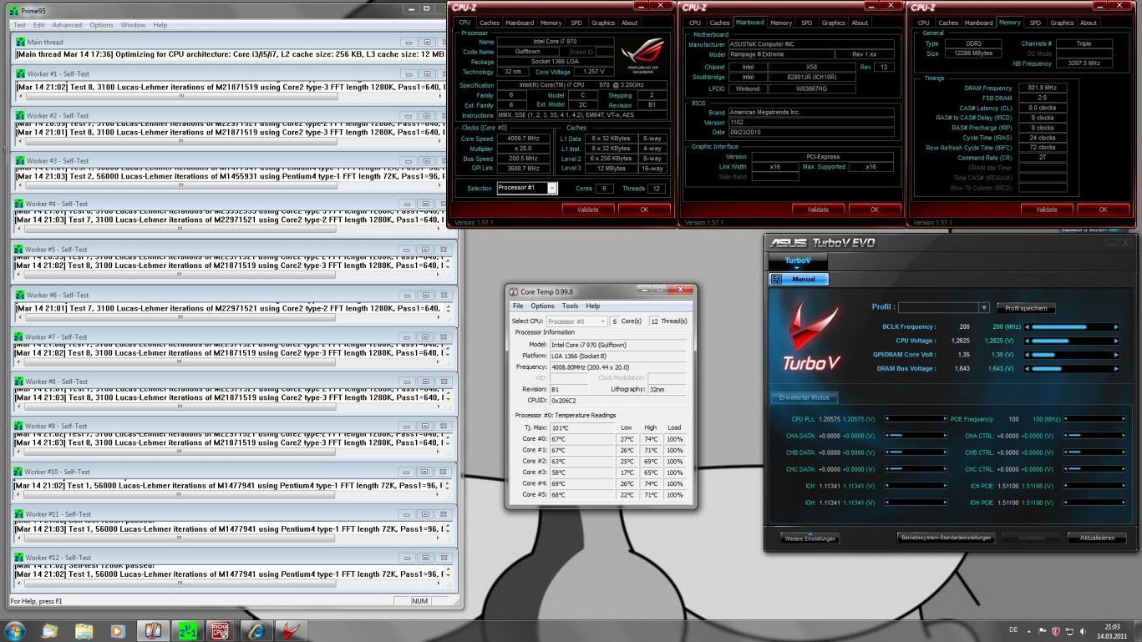Viewport: 1142px width, 642px height.
Task: Open the Windows Start menu
Action: coord(15,630)
